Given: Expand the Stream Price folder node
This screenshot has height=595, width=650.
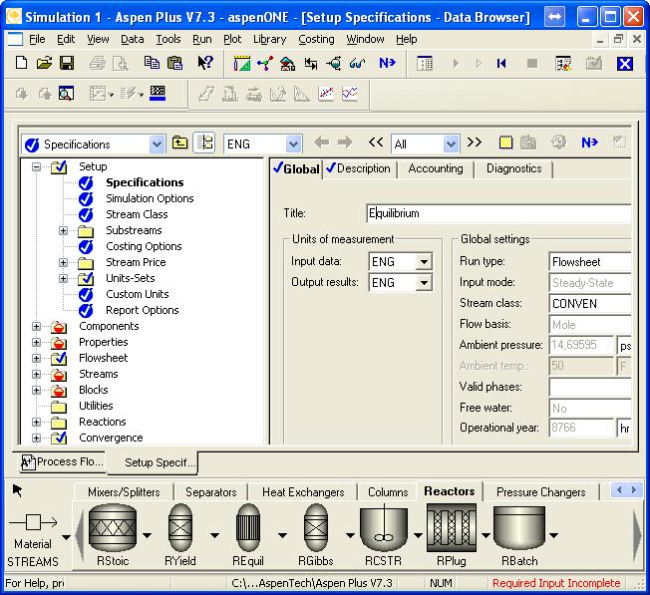Looking at the screenshot, I should click(63, 262).
